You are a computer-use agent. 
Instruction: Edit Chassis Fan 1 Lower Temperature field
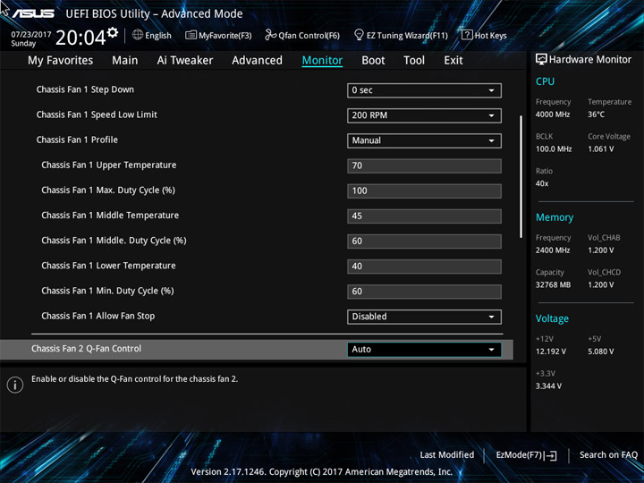coord(424,267)
